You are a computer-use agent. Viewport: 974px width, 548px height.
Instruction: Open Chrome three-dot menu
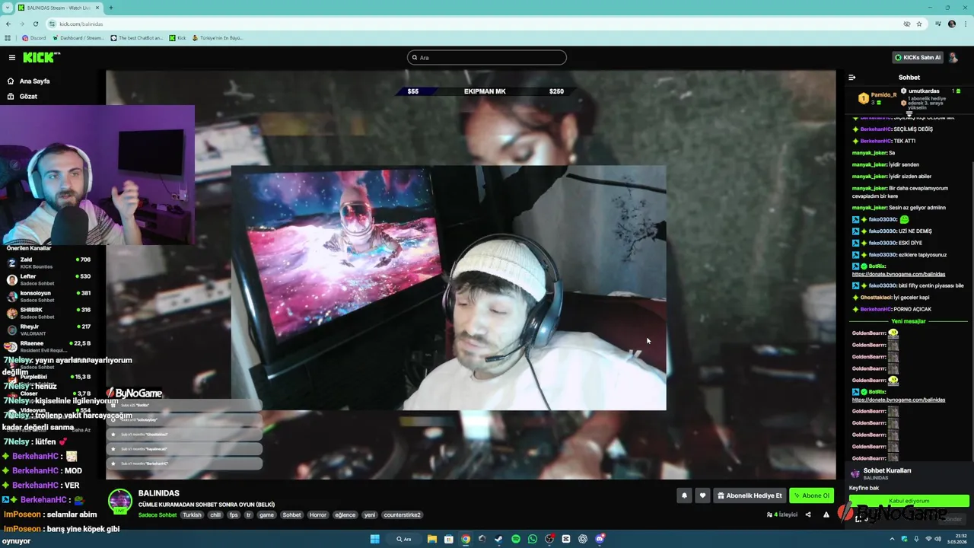click(x=965, y=24)
